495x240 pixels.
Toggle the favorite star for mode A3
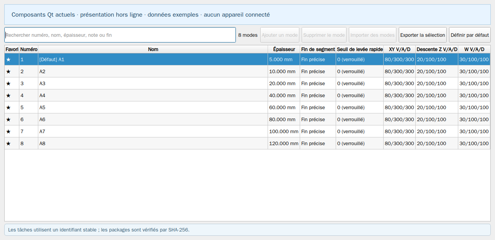point(9,84)
